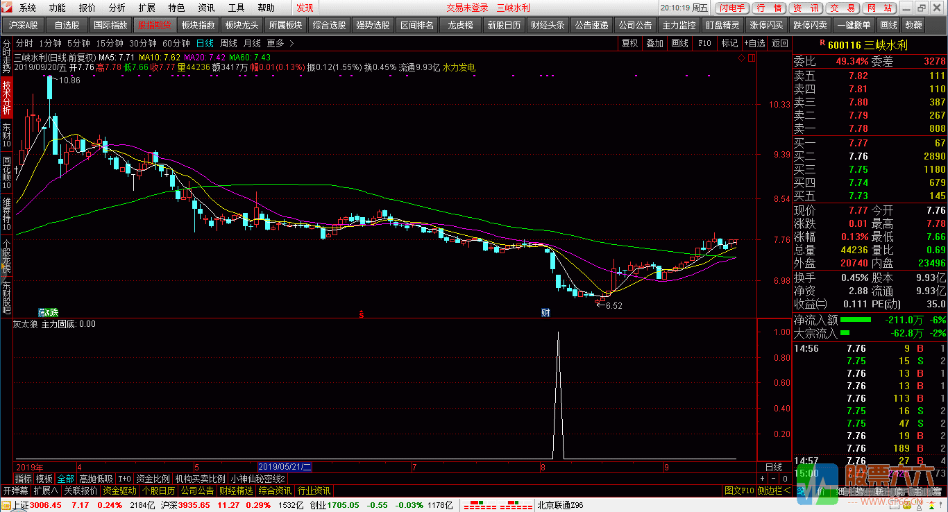
Task: Click the 图文F10 link
Action: click(x=739, y=490)
